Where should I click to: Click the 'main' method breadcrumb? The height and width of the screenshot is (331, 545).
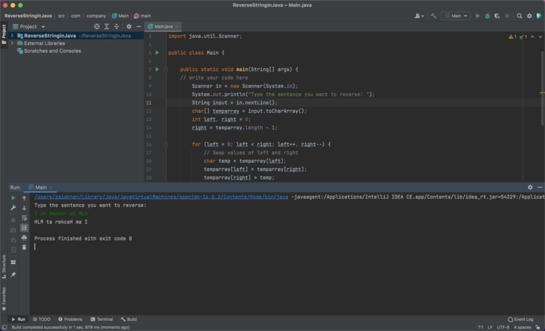pos(143,16)
